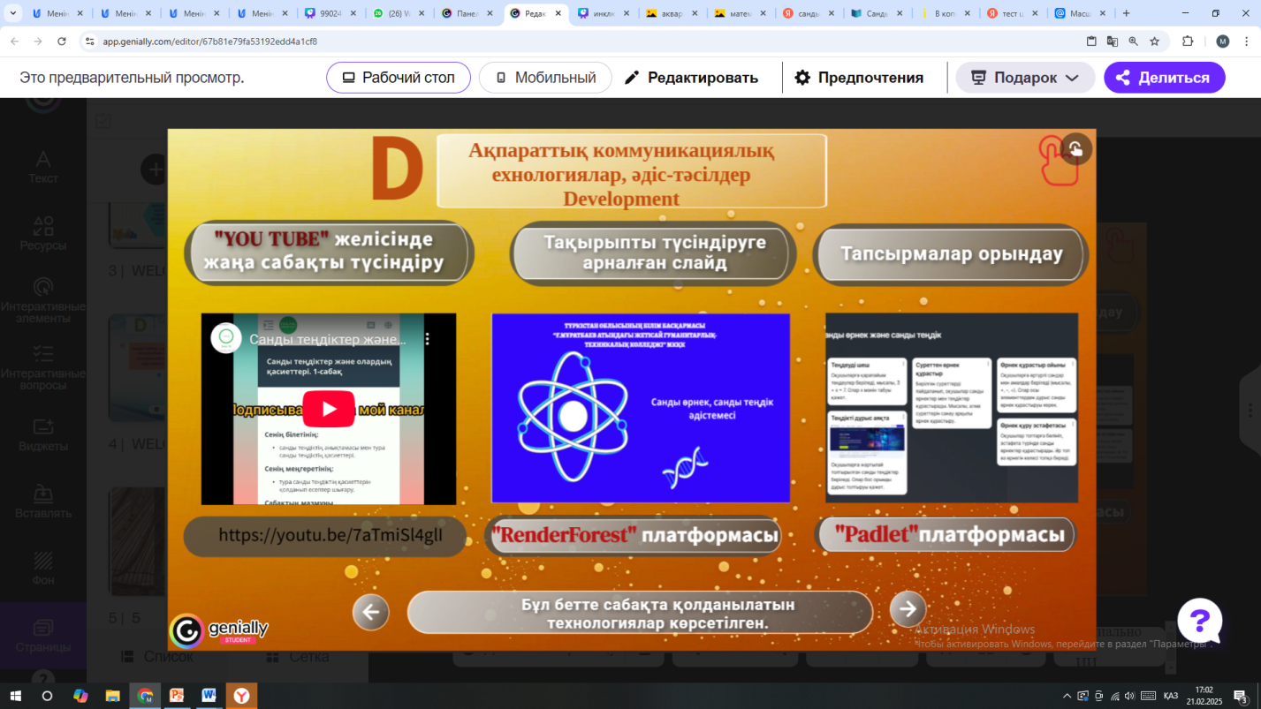Go to the previous slide with left arrow
The height and width of the screenshot is (709, 1261).
point(370,612)
